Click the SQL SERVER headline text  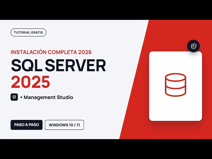coord(58,66)
